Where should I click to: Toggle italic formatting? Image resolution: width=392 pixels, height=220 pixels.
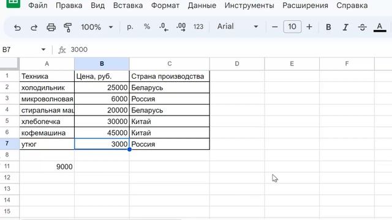[345, 27]
